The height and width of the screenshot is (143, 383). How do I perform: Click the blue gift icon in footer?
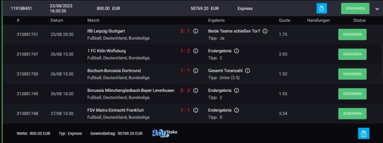click(x=364, y=134)
